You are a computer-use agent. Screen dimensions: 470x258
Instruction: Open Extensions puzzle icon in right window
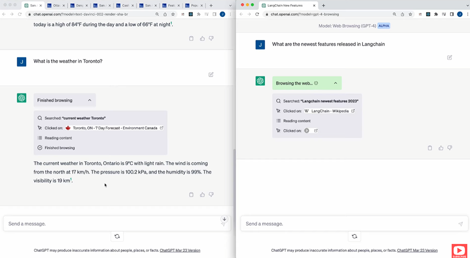tap(436, 14)
